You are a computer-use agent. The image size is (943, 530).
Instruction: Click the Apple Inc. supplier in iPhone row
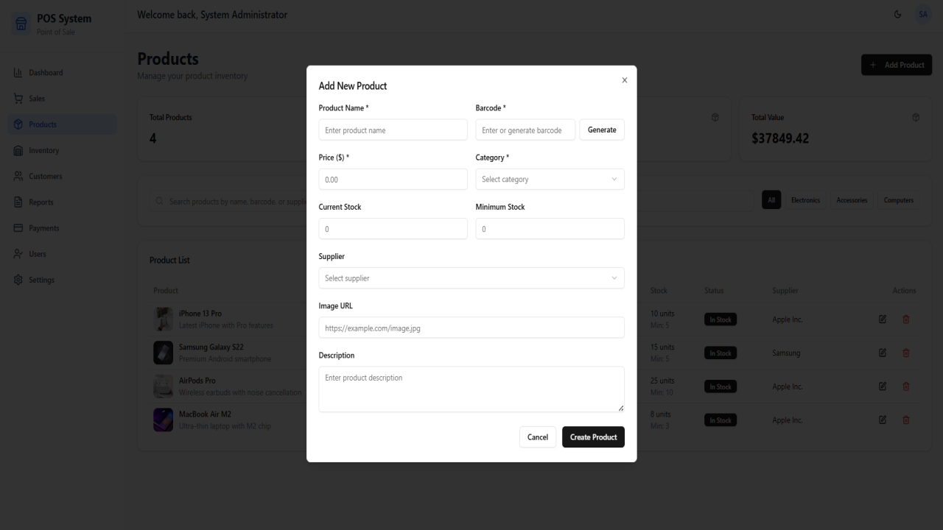(x=788, y=319)
